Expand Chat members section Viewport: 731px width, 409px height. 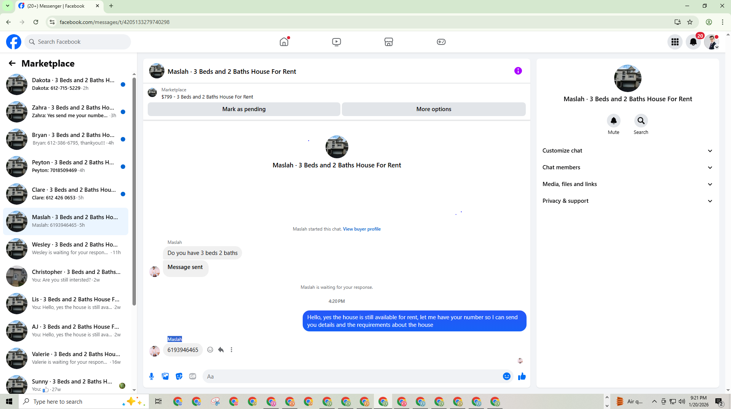click(x=627, y=167)
